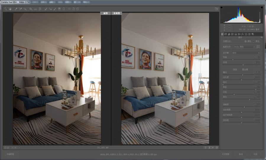Copy current settings to Before icon

pyautogui.click(x=213, y=148)
